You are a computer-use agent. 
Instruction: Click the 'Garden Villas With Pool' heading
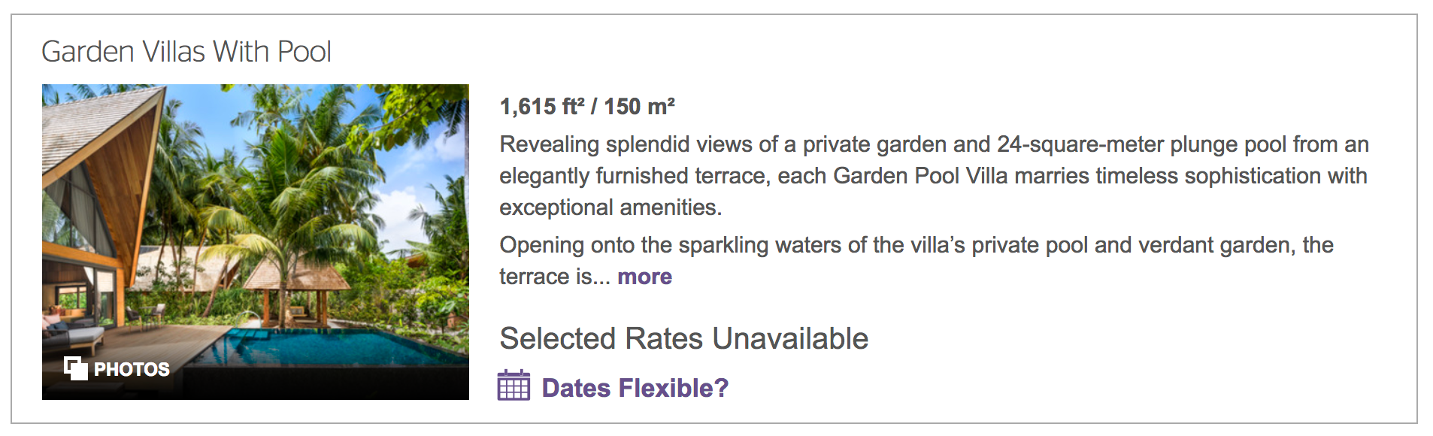186,51
